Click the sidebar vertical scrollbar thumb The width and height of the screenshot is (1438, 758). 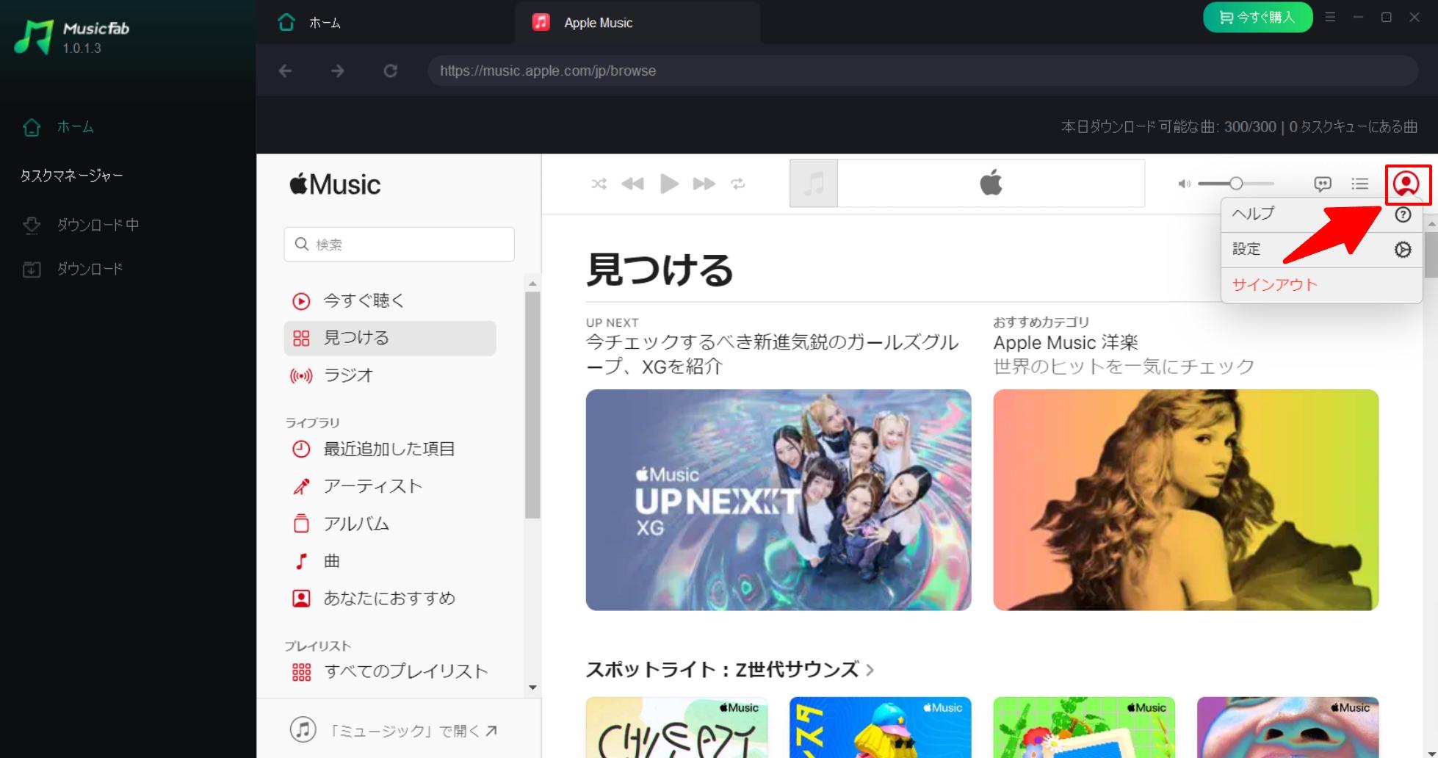533,405
